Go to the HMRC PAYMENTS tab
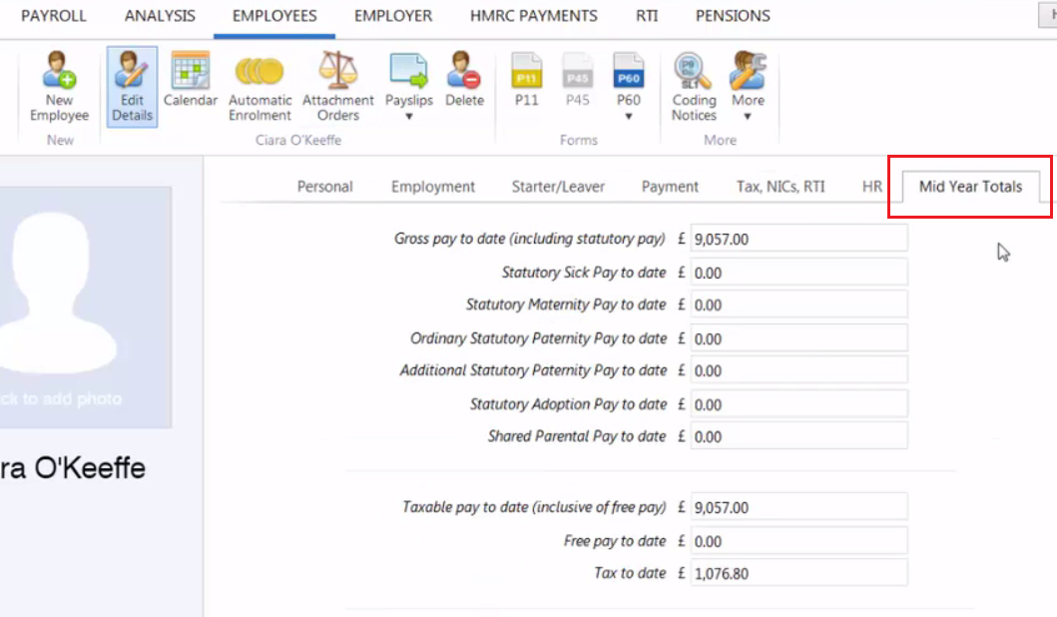 (534, 16)
